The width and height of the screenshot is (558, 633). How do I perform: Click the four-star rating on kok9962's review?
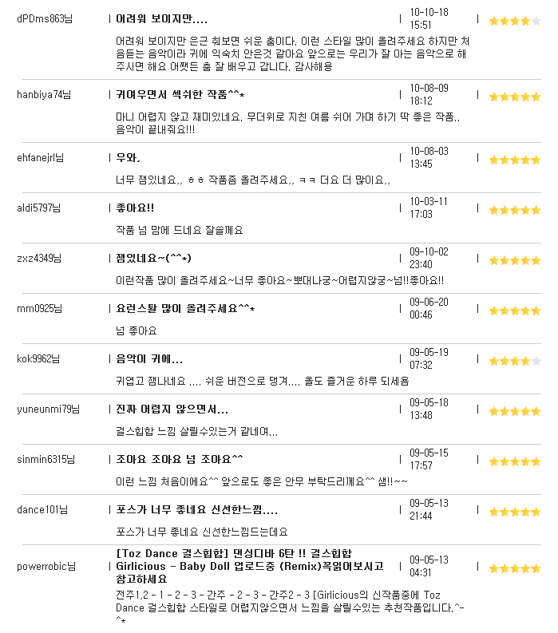pyautogui.click(x=515, y=362)
